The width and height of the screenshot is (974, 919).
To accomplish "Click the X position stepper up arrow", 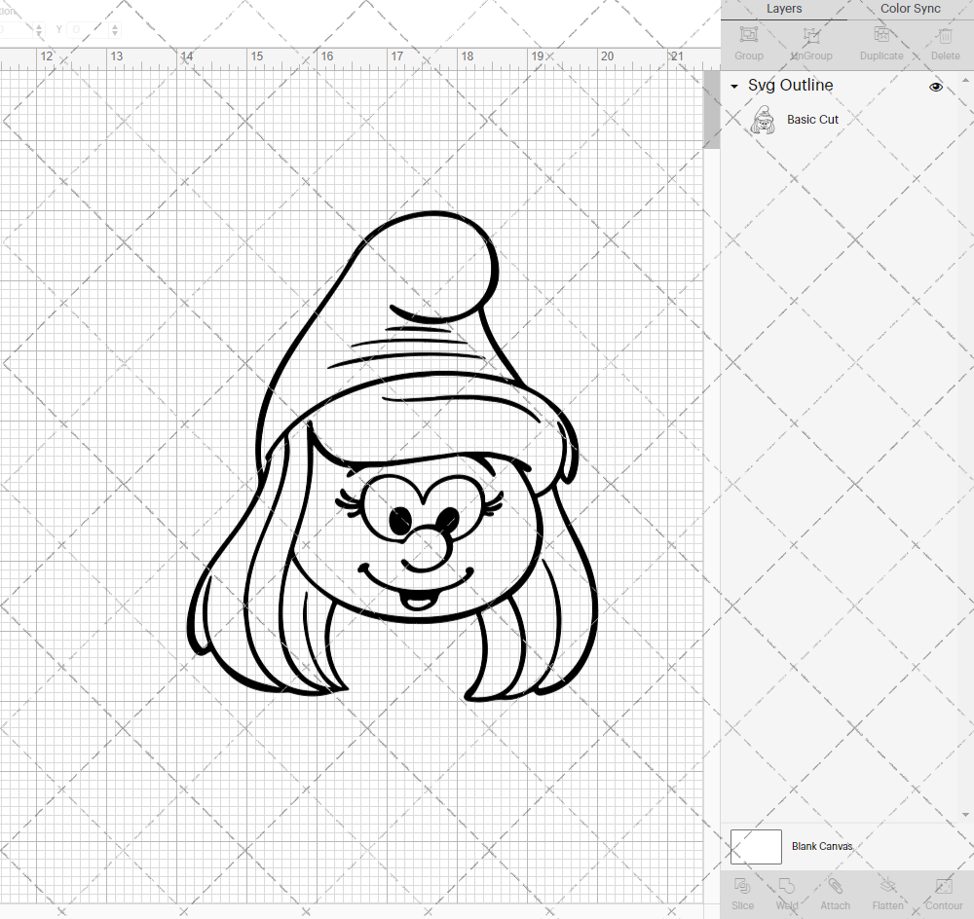I will pos(39,24).
